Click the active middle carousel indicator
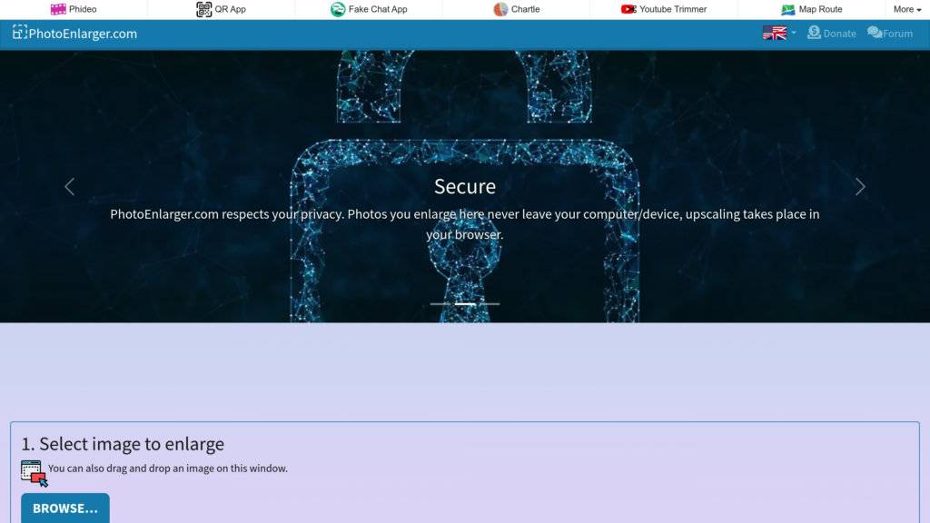 (x=465, y=303)
